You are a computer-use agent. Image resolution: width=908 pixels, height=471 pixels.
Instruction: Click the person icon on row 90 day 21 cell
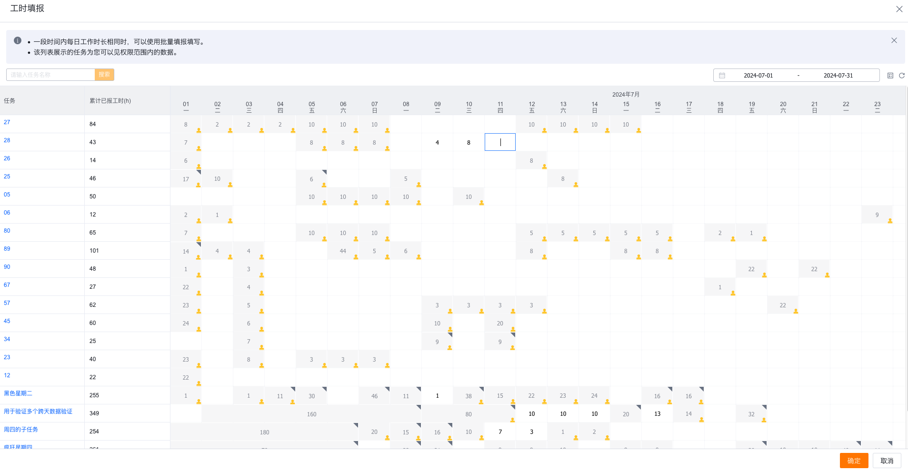827,275
